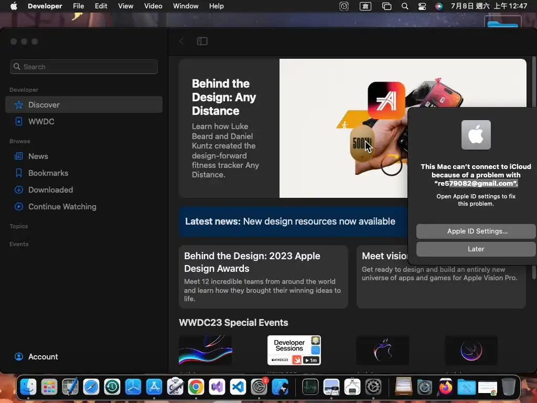537x403 pixels.
Task: Open the Video menu
Action: [153, 6]
